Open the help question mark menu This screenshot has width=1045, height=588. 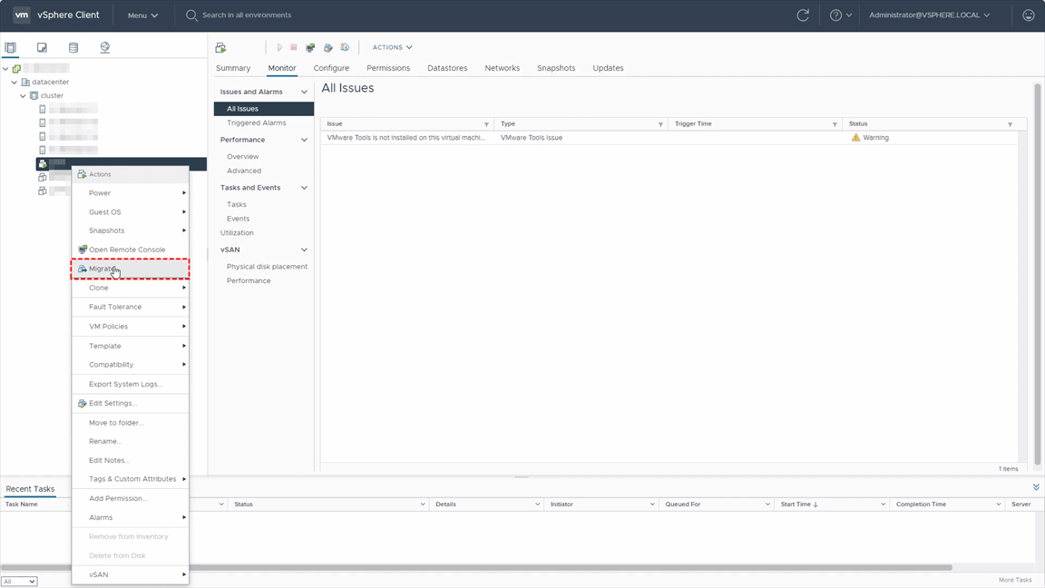pos(841,15)
